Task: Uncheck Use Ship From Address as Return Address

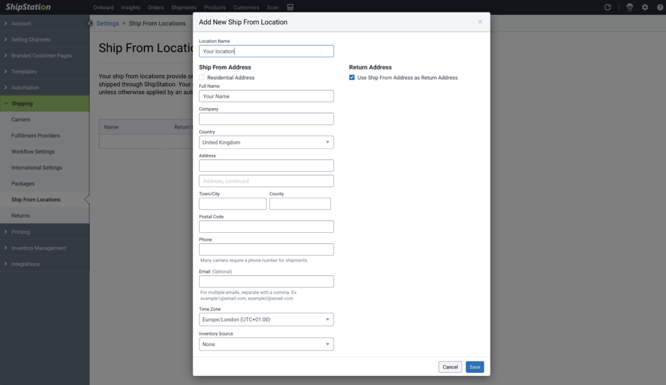Action: click(x=353, y=77)
